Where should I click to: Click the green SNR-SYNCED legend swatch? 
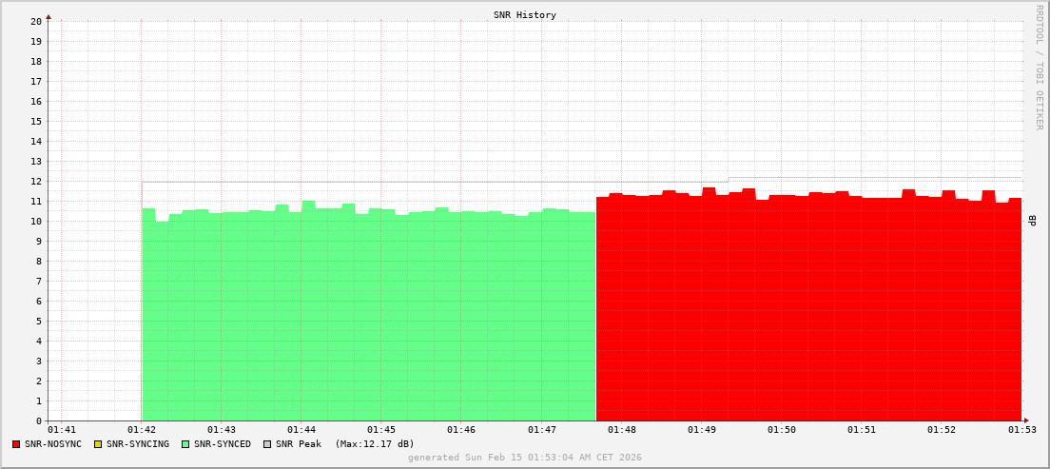tap(185, 444)
